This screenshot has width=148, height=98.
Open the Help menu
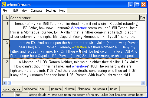(x=62, y=11)
